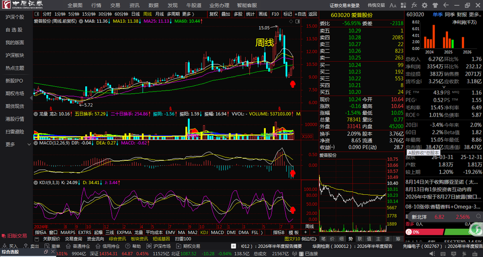Click the 买入 buy icon
This screenshot has height=257, width=483.
5,246
